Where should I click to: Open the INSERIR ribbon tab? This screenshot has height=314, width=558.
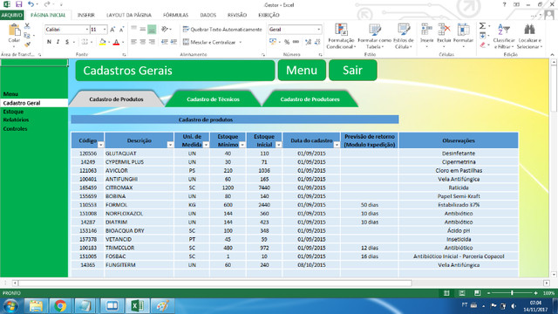(x=86, y=15)
